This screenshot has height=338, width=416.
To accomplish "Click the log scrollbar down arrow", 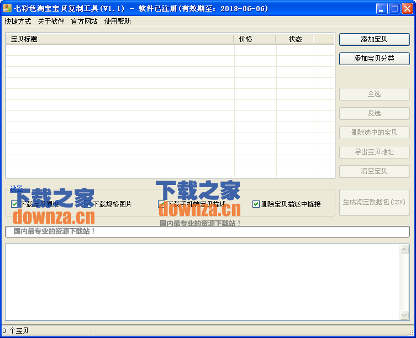I will click(x=404, y=315).
